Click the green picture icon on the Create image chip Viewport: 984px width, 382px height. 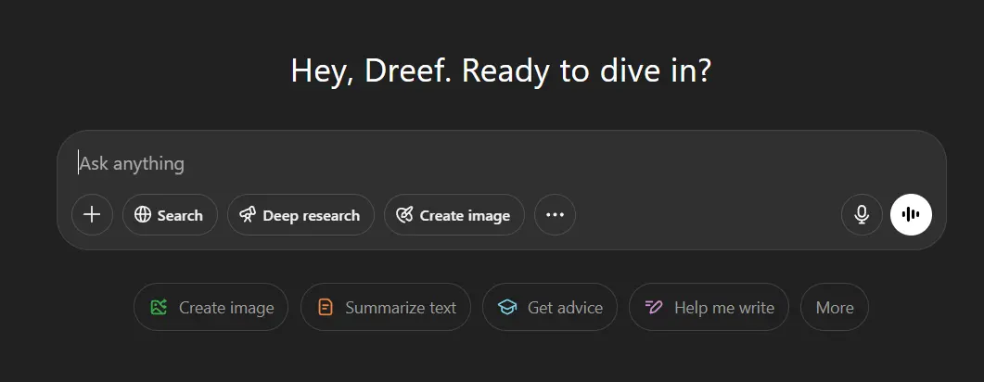[159, 307]
